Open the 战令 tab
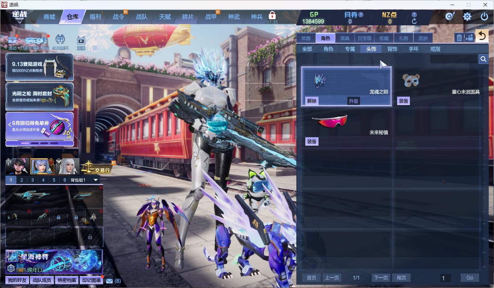This screenshot has width=494, height=288. (x=119, y=17)
